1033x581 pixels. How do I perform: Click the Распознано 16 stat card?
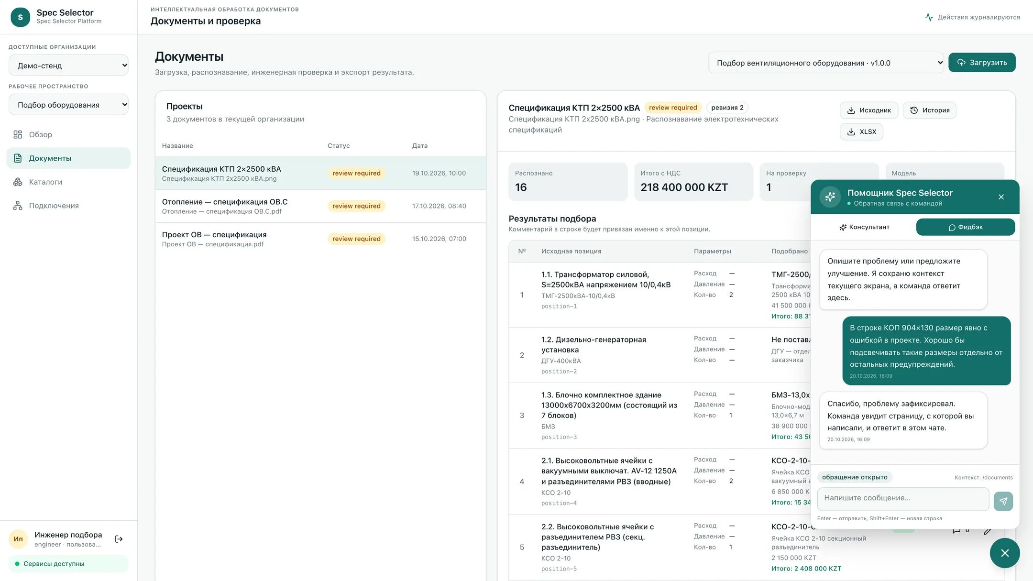pyautogui.click(x=568, y=182)
